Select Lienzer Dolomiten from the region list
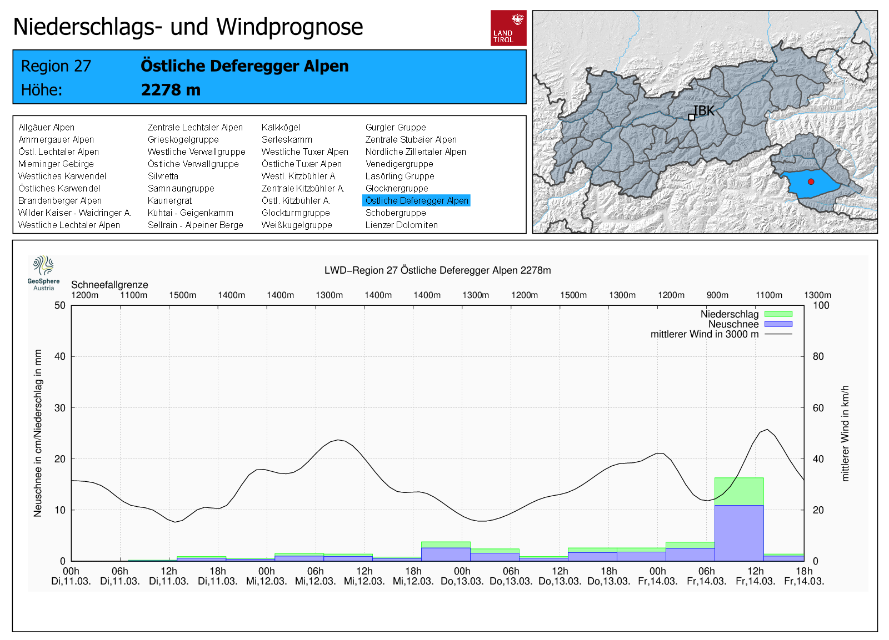Image resolution: width=889 pixels, height=640 pixels. point(401,225)
